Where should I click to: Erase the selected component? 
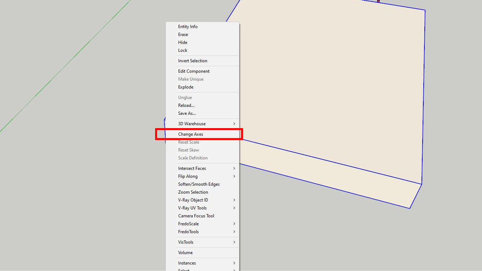[183, 34]
